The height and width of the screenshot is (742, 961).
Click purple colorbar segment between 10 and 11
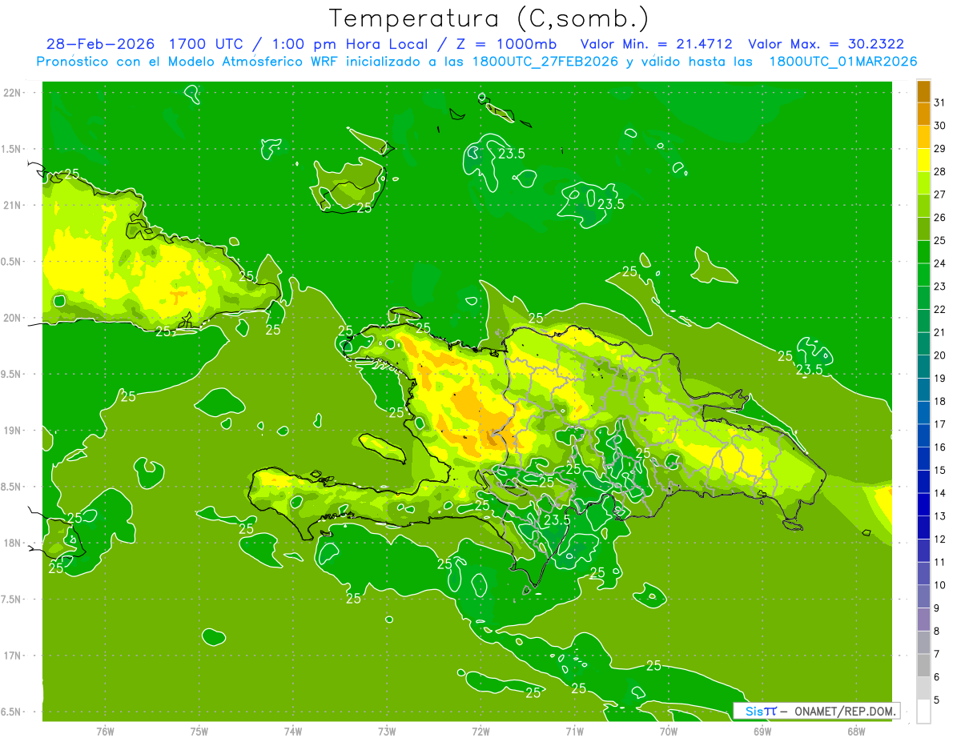click(x=923, y=573)
